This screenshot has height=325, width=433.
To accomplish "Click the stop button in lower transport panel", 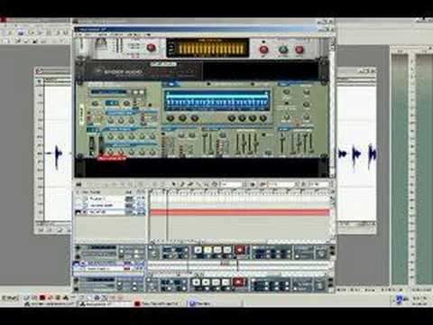I will 196,283.
